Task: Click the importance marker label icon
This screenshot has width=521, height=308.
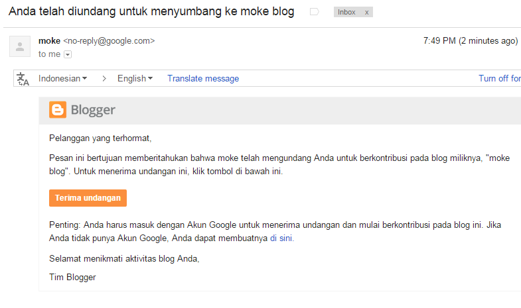Action: [314, 12]
